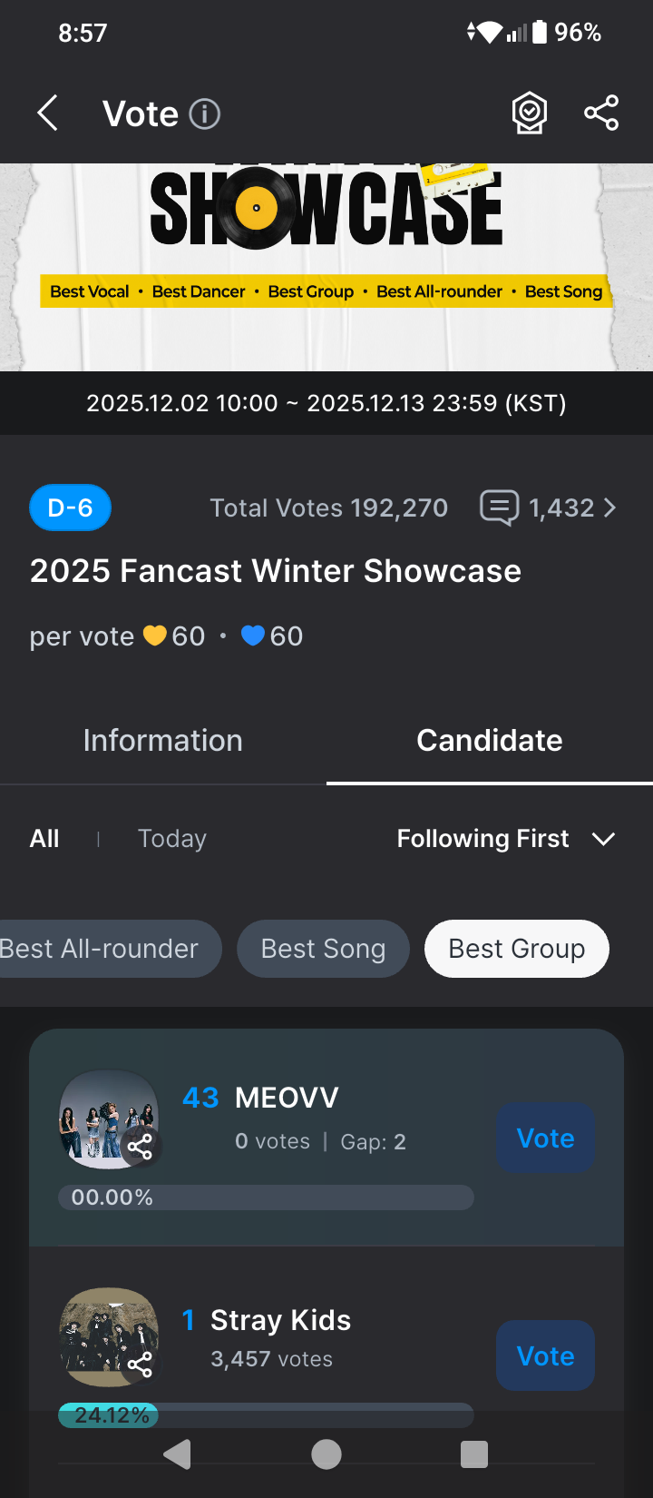
Task: Expand the 1,432 comments chevron
Action: (609, 508)
